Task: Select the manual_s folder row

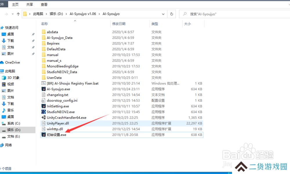Action: click(122, 60)
